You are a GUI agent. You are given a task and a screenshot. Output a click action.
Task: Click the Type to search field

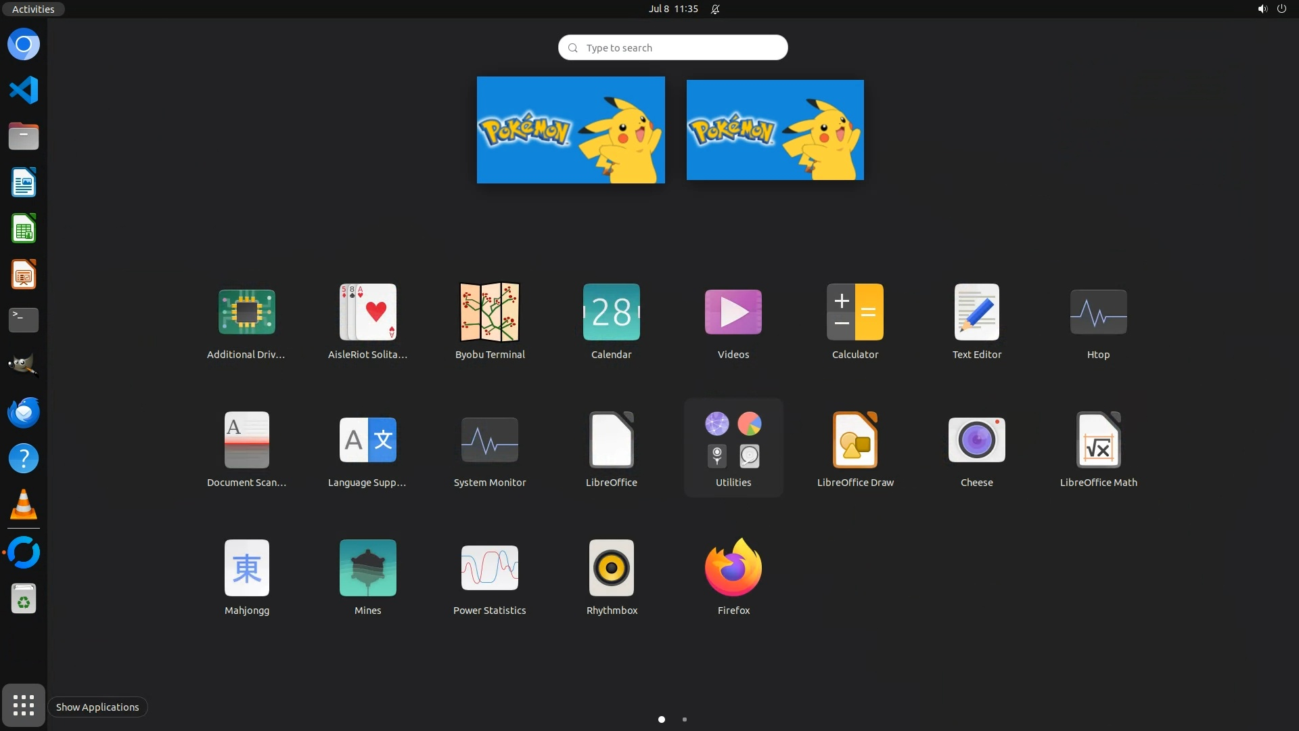[673, 47]
